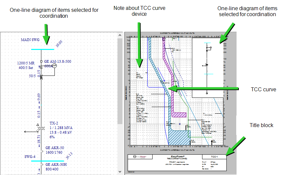Click the MAIN SWG bus label
This screenshot has height=175, width=292.
(x=31, y=40)
